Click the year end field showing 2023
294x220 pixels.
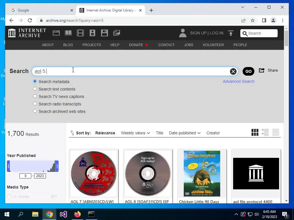click(x=40, y=176)
